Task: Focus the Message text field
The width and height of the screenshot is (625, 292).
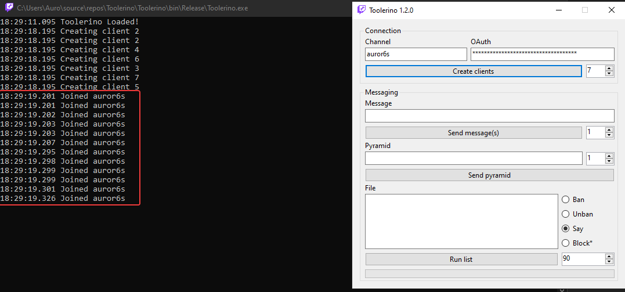Action: tap(489, 116)
